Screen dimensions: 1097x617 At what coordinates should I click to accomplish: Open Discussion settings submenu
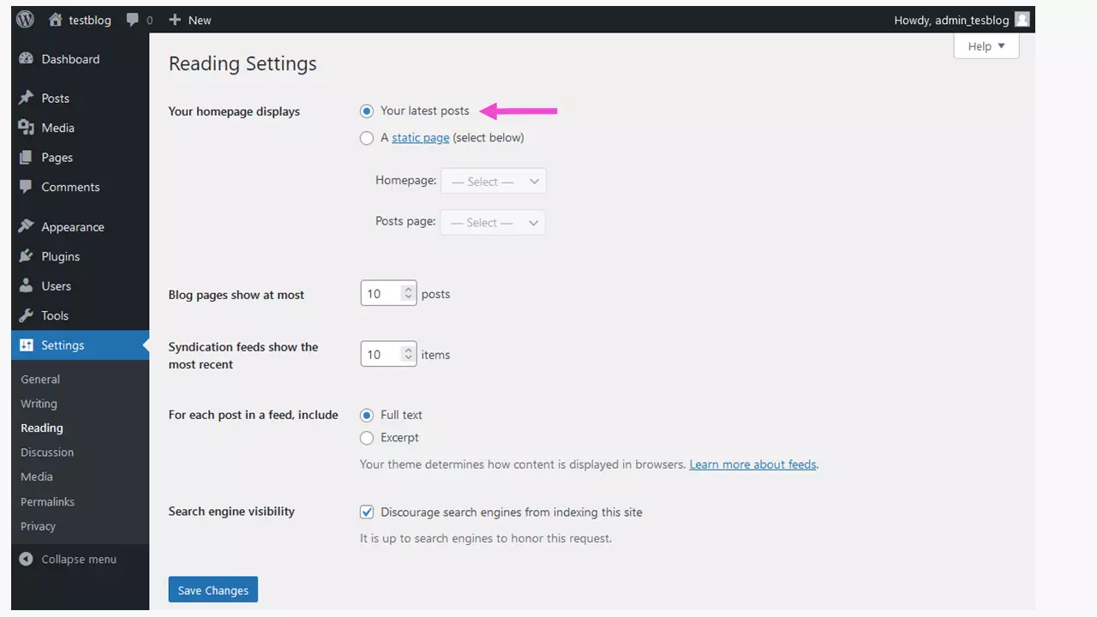click(x=47, y=452)
